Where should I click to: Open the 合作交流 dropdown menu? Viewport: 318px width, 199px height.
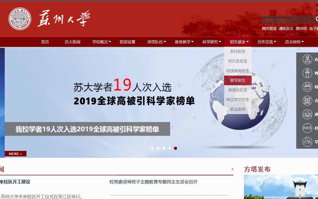pos(267,42)
